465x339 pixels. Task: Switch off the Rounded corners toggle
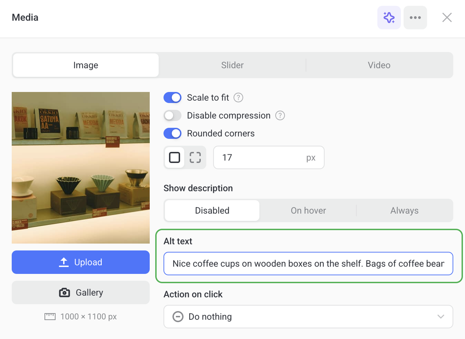172,133
